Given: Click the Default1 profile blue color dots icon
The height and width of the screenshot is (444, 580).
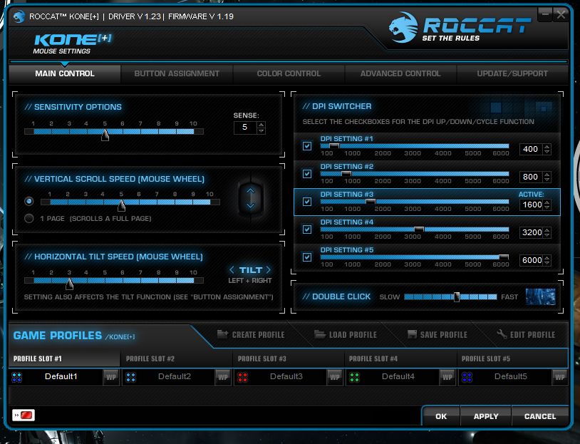Looking at the screenshot, I should (x=17, y=377).
